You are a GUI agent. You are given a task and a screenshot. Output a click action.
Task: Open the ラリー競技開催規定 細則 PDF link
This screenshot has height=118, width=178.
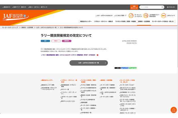69,55
